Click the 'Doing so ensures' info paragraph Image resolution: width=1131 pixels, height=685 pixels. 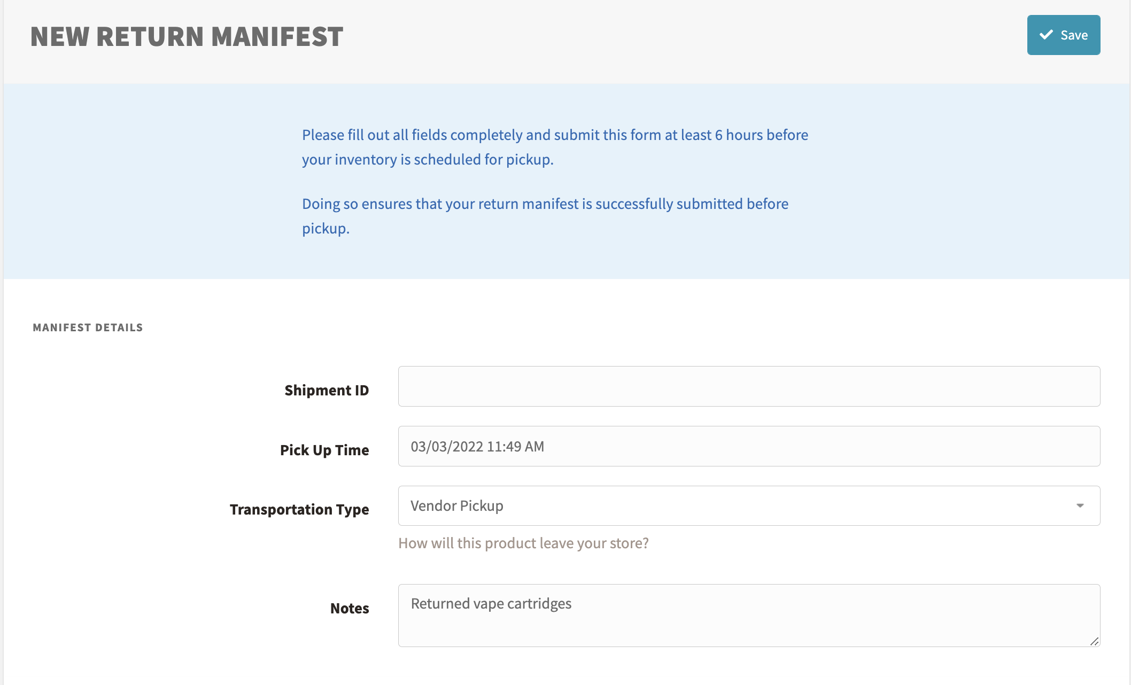pos(545,216)
